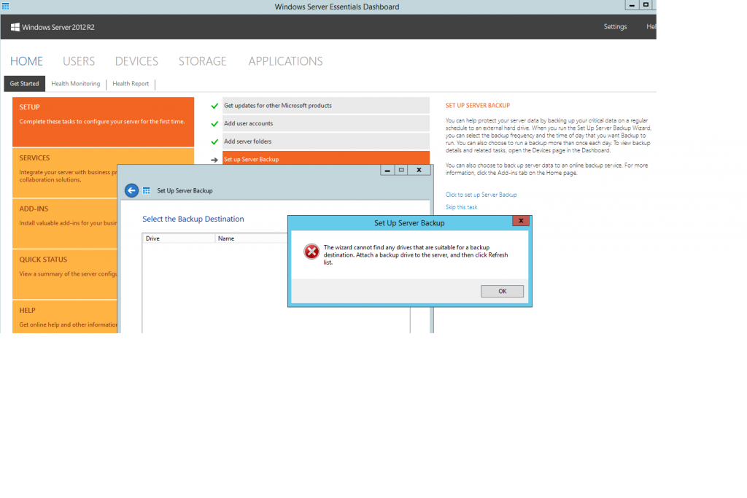This screenshot has height=498, width=747.
Task: Minimize the Essentials Dashboard window
Action: coord(632,5)
